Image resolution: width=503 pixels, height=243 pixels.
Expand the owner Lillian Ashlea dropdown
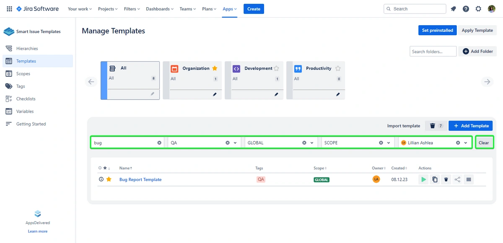(465, 143)
